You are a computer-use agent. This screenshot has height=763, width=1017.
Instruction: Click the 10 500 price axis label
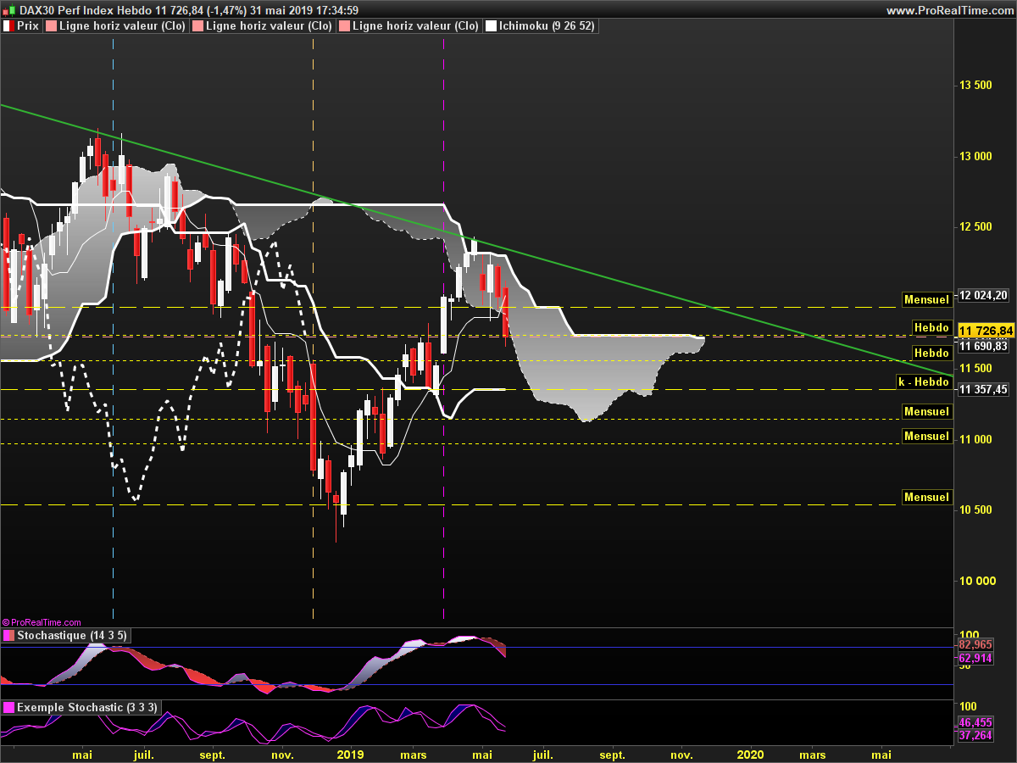[x=975, y=510]
